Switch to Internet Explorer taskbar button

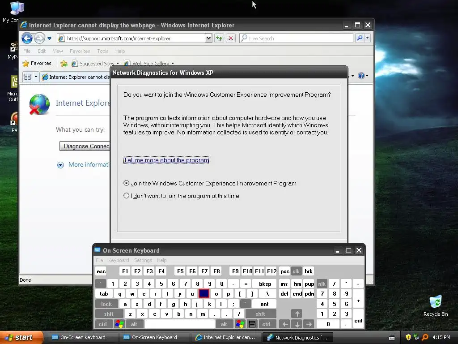pos(226,337)
